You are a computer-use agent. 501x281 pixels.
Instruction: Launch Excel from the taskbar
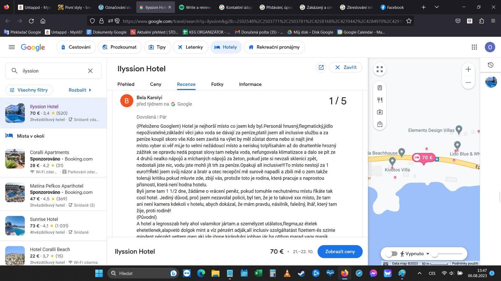[258, 273]
